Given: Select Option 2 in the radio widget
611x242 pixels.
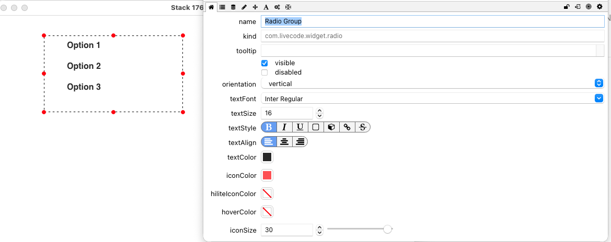Looking at the screenshot, I should 84,66.
